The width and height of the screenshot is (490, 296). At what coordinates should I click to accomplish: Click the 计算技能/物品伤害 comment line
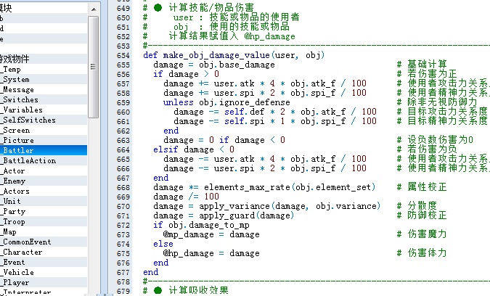pyautogui.click(x=198, y=7)
